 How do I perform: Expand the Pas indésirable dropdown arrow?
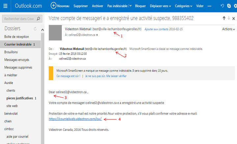130,6
